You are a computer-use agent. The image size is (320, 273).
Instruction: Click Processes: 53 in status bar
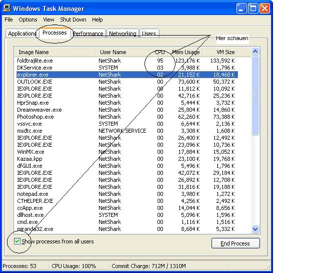[19, 266]
